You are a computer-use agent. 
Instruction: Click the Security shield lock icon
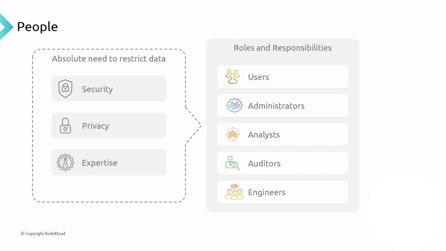(65, 89)
